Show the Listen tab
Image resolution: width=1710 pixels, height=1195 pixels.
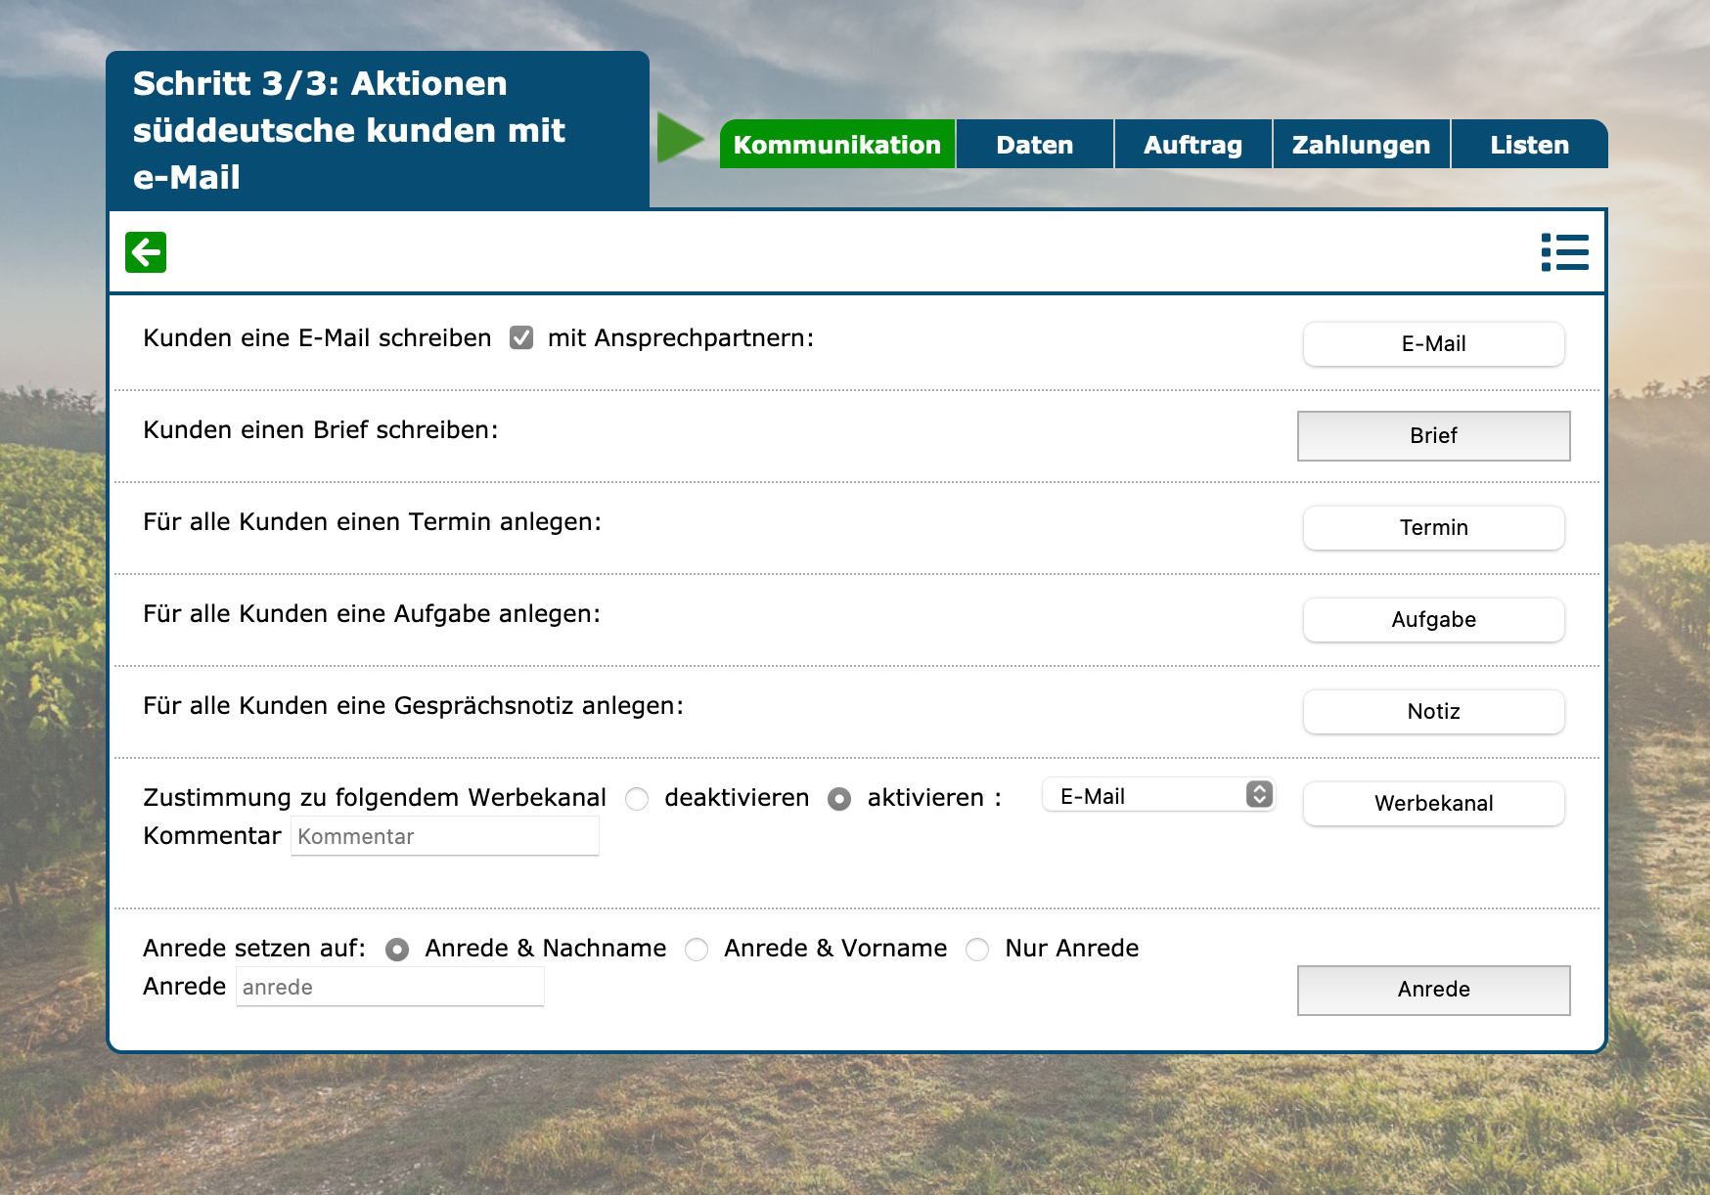tap(1529, 145)
